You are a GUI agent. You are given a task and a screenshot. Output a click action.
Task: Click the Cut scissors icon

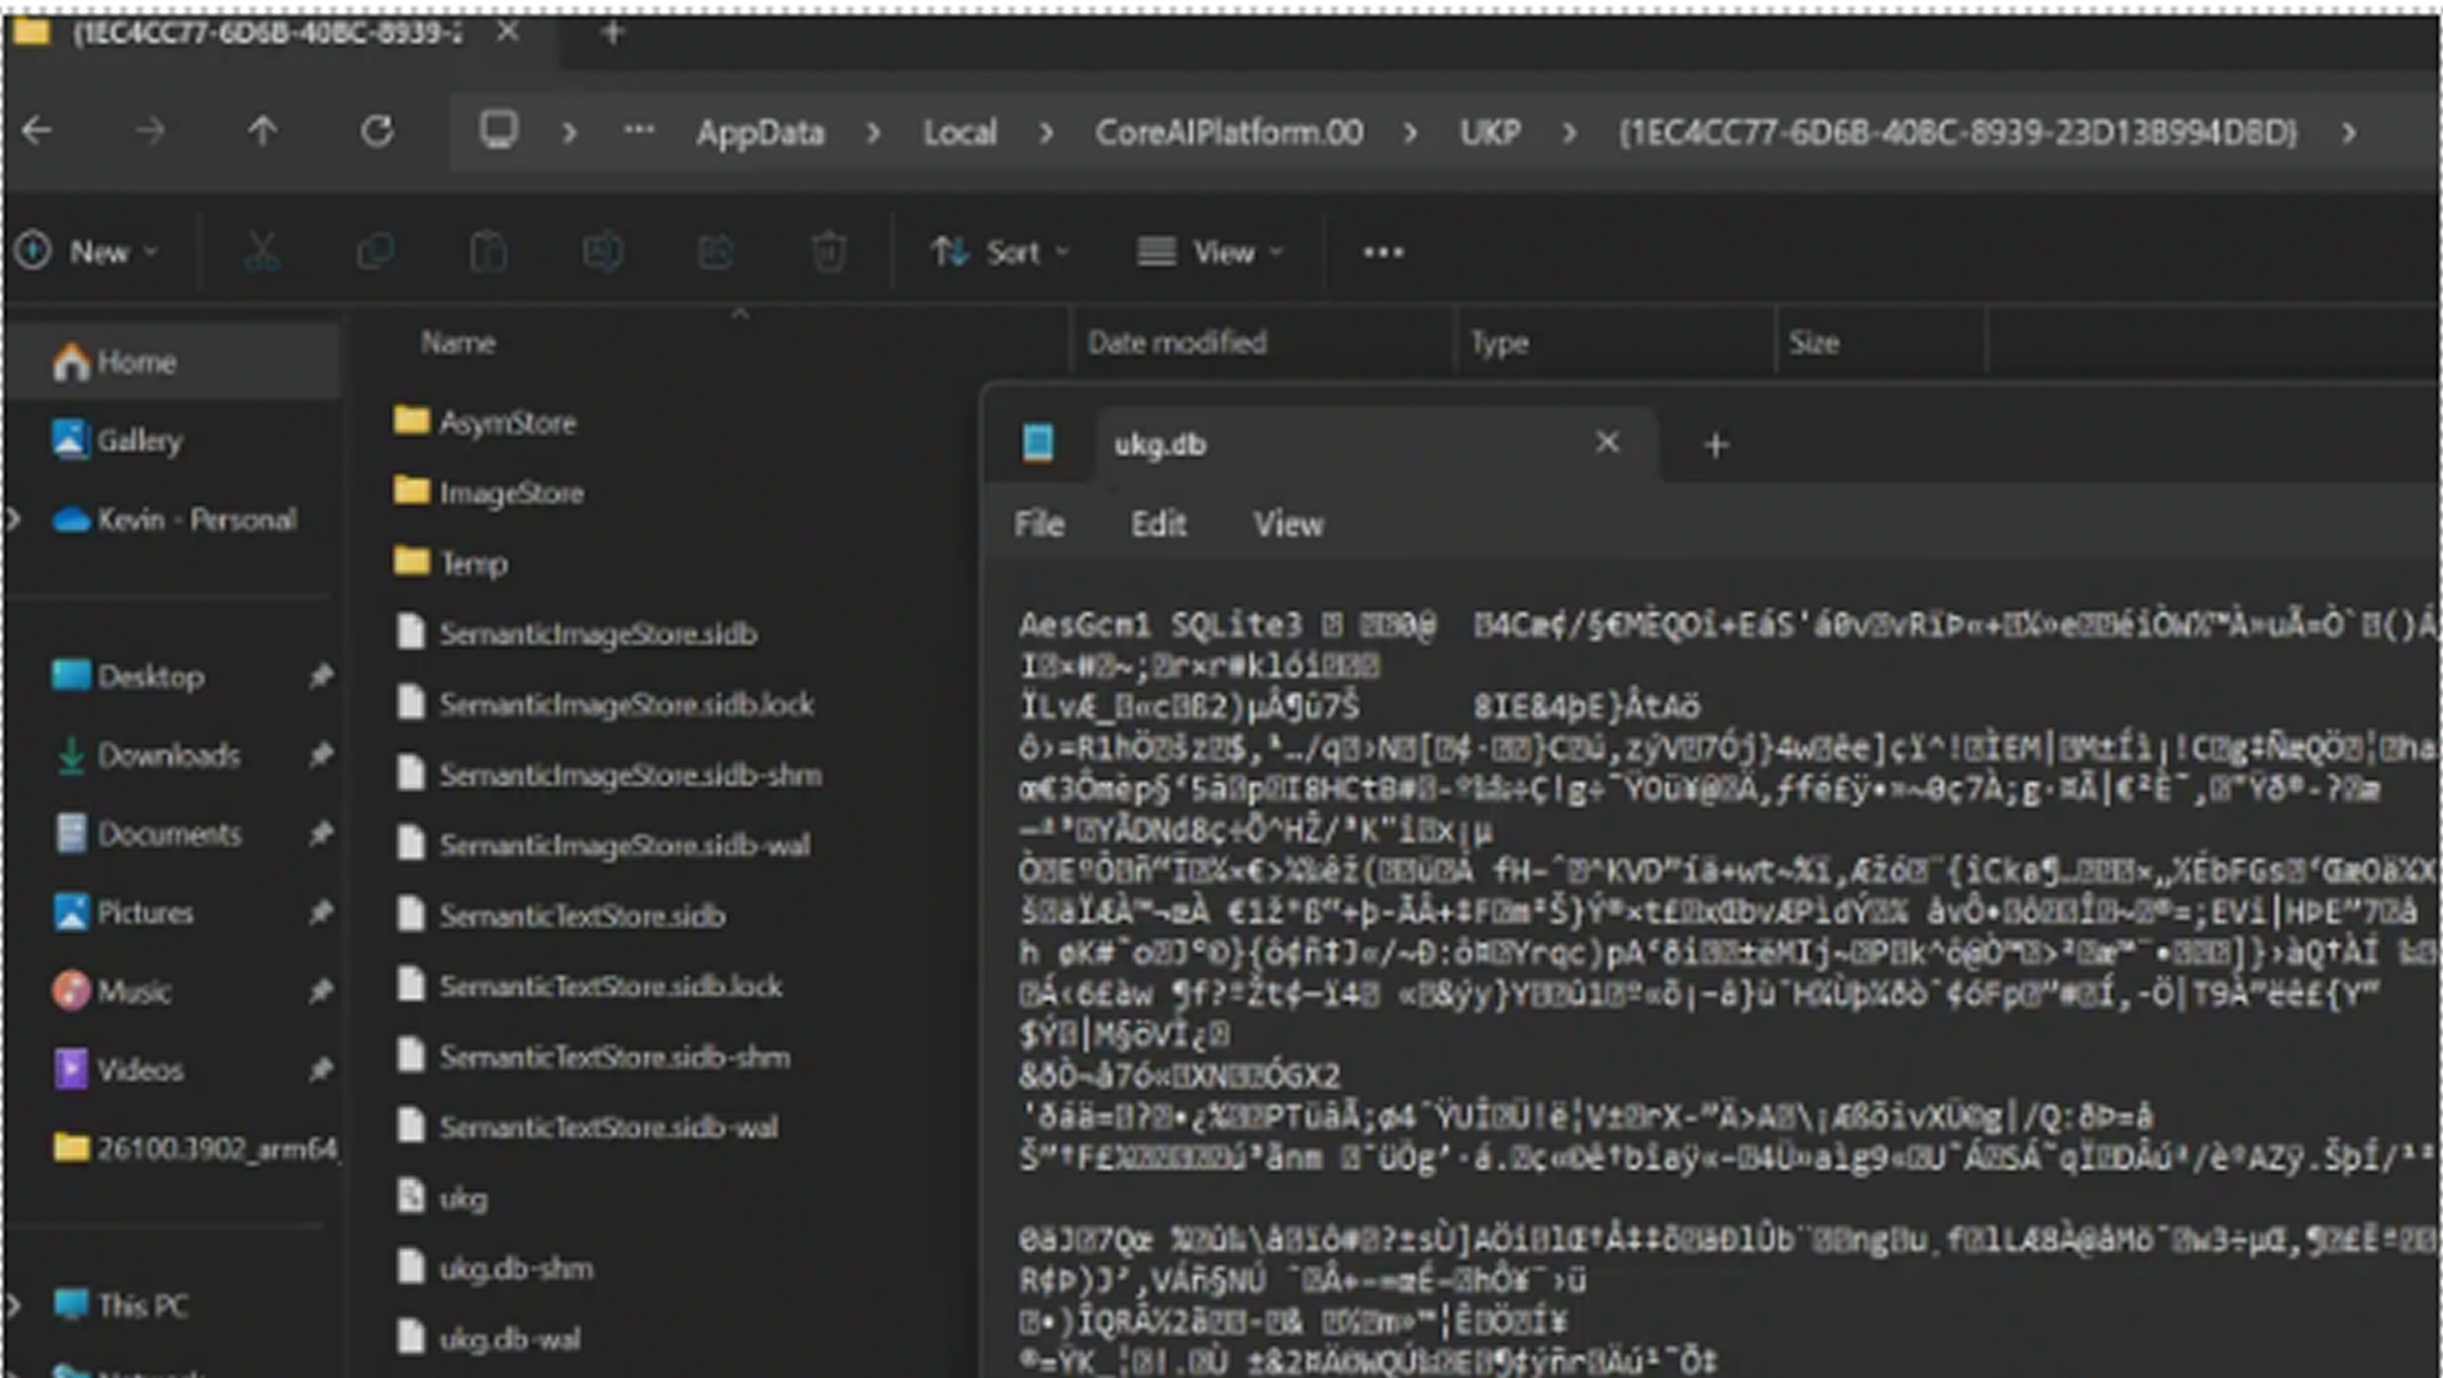tap(261, 252)
